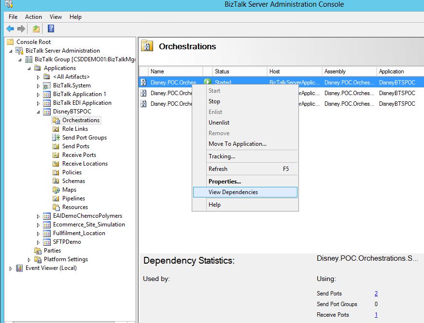Select View Dependencies in context menu
This screenshot has height=323, width=424.
click(x=245, y=192)
